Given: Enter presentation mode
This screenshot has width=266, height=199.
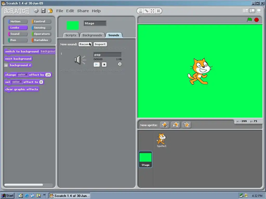Looking at the screenshot, I should pos(259,11).
